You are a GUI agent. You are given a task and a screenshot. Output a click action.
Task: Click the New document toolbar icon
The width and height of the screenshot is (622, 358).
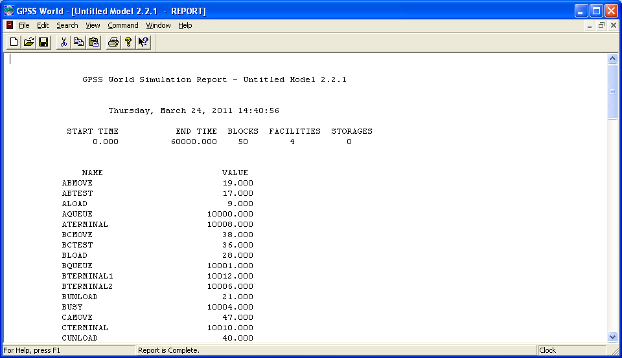coord(14,42)
